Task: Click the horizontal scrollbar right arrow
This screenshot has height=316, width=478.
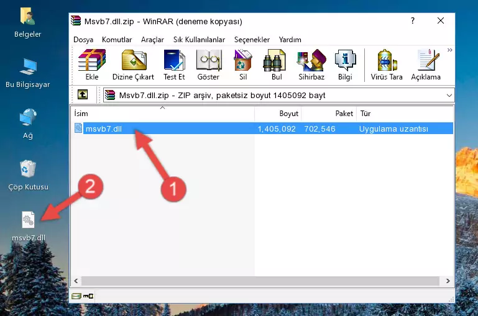Action: click(x=448, y=281)
